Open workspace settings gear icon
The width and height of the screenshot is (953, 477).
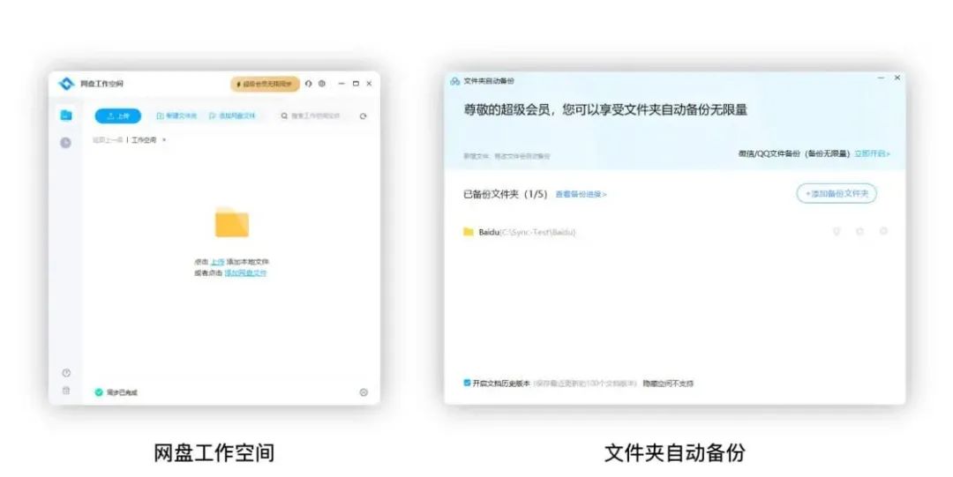(322, 84)
